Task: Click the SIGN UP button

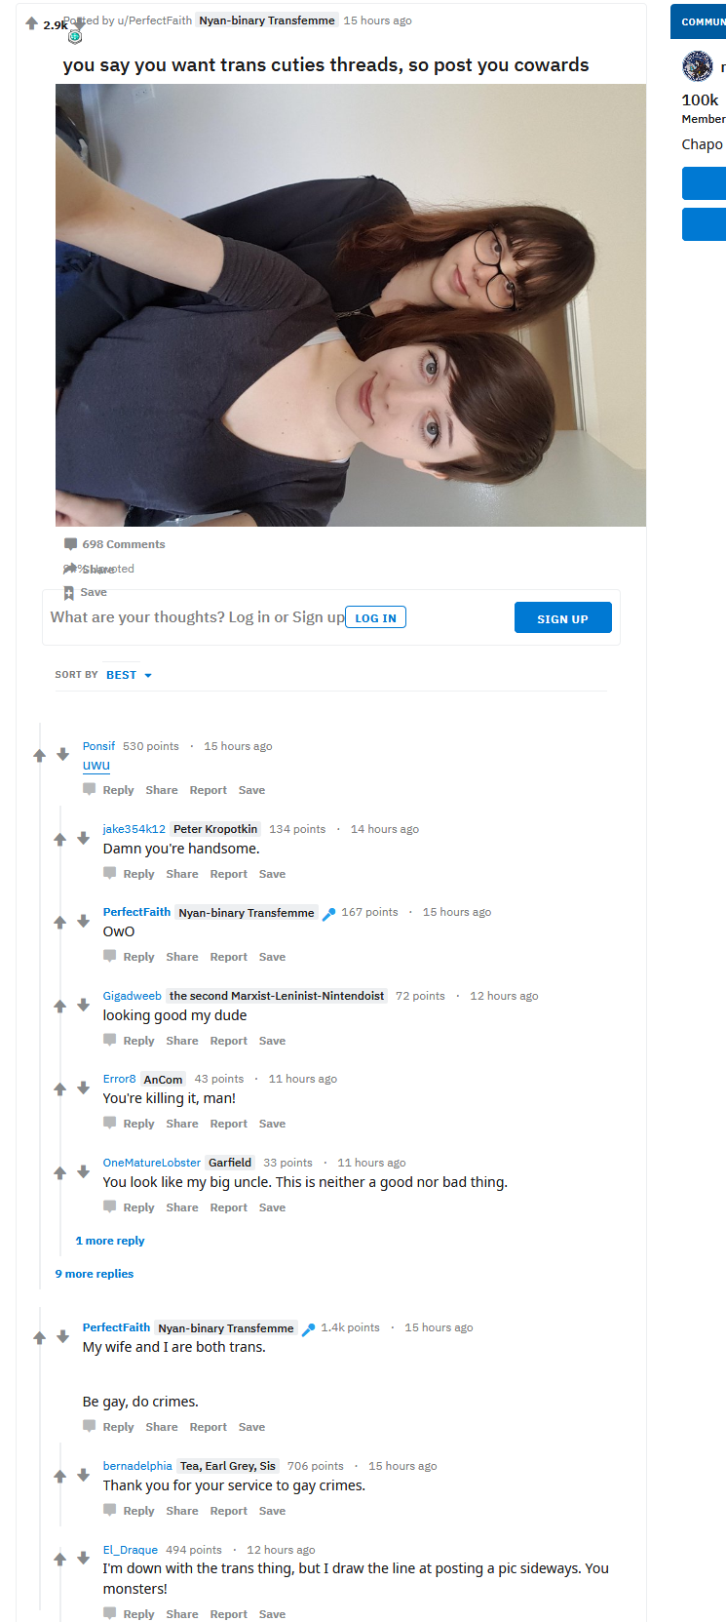Action: [563, 618]
